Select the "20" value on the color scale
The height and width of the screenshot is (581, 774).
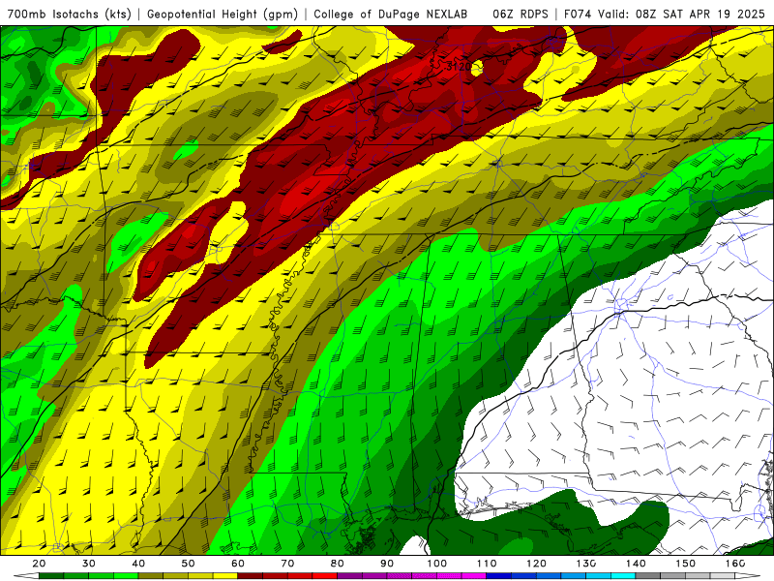click(x=39, y=564)
